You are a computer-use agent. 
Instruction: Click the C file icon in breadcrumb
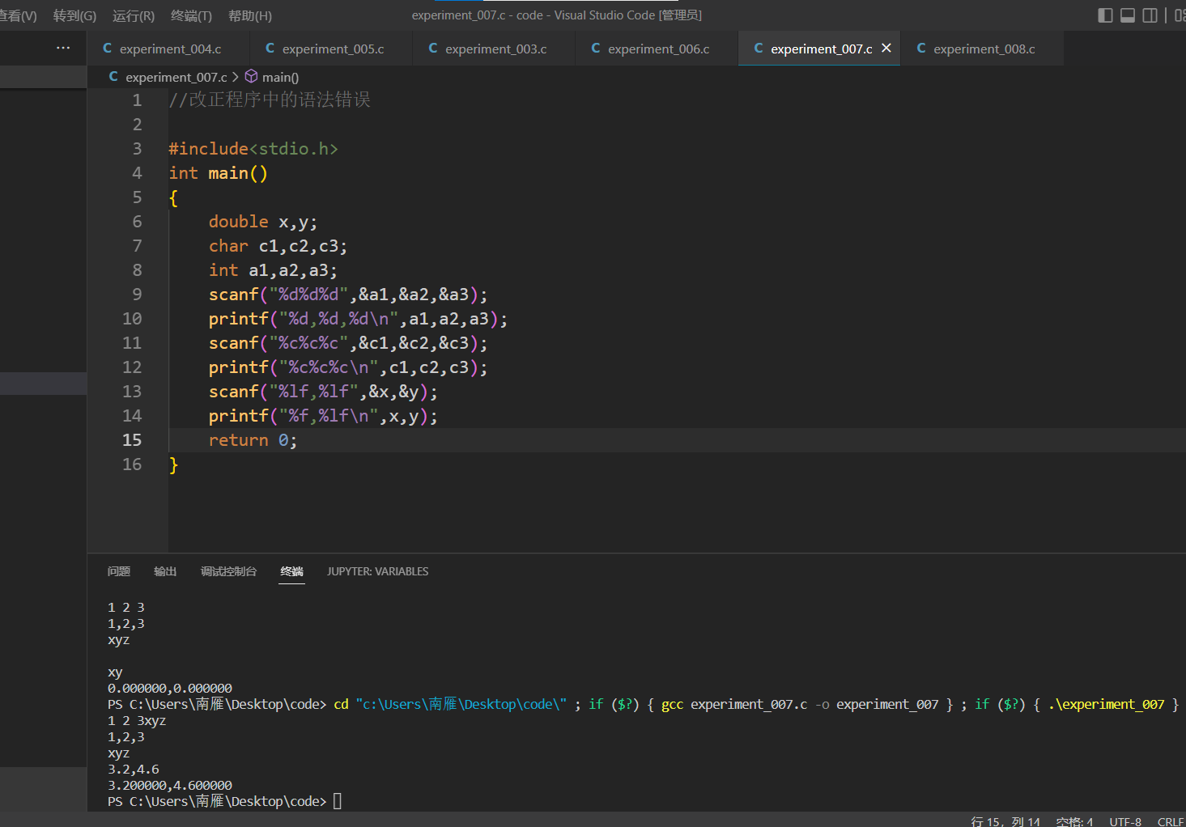point(113,77)
